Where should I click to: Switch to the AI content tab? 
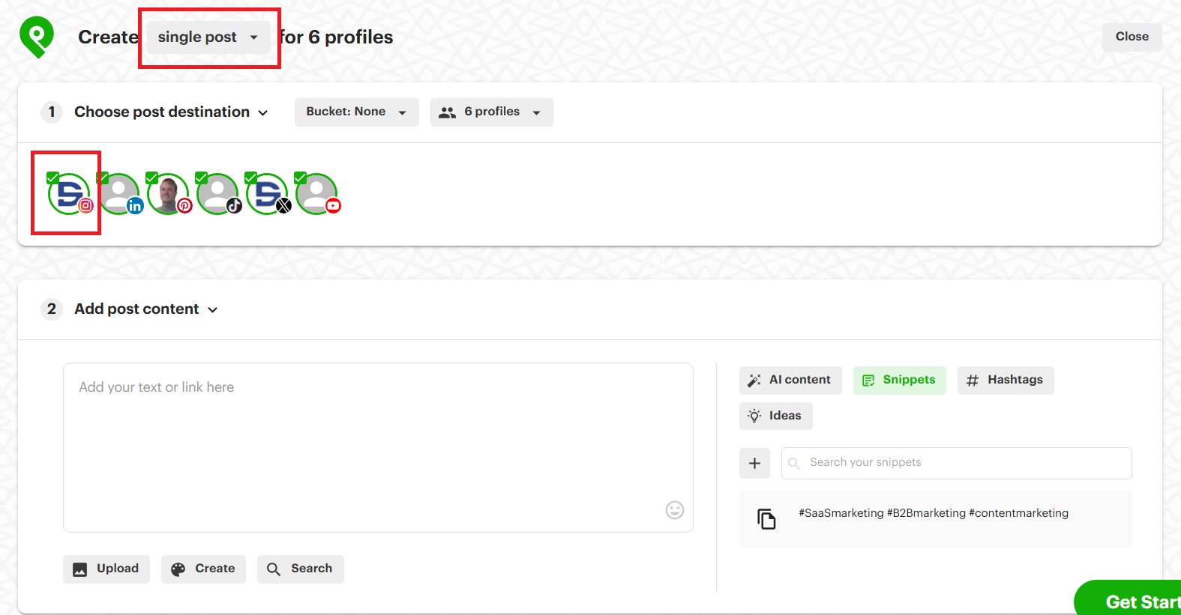point(790,381)
